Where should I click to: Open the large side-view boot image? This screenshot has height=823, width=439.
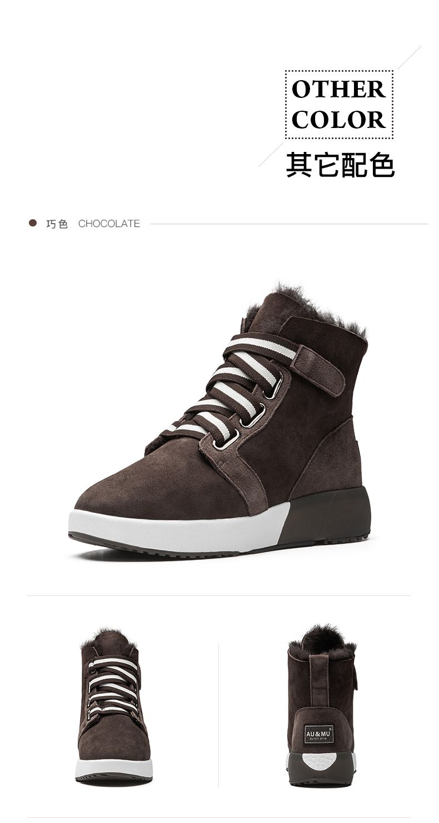point(219,420)
